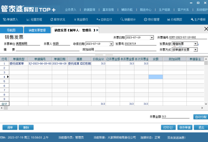The height and width of the screenshot is (142, 208).
Task: Expand the 开票日期 date dropdown
Action: point(151,38)
